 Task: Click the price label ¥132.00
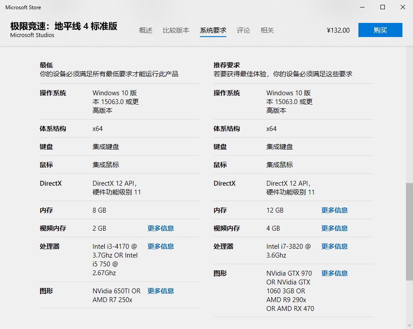point(338,30)
